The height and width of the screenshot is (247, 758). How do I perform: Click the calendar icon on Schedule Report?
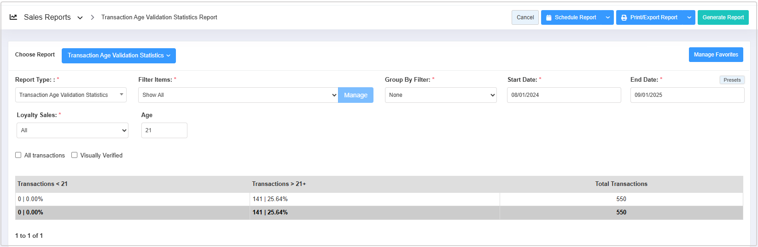click(548, 17)
